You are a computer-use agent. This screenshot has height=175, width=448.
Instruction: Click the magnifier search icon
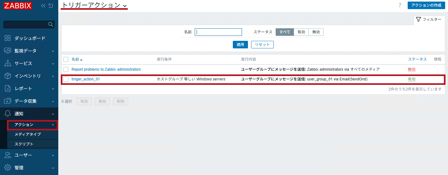pos(50,25)
